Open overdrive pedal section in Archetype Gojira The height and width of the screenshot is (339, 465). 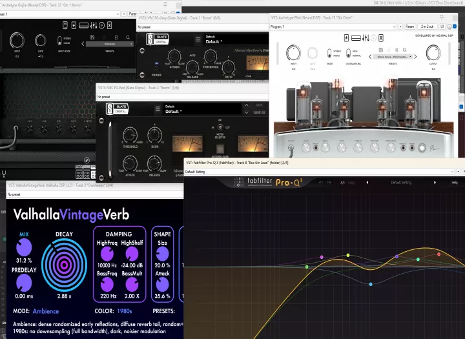(x=74, y=25)
